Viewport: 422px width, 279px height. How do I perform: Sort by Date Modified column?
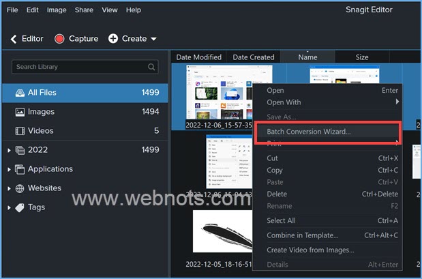pos(198,57)
